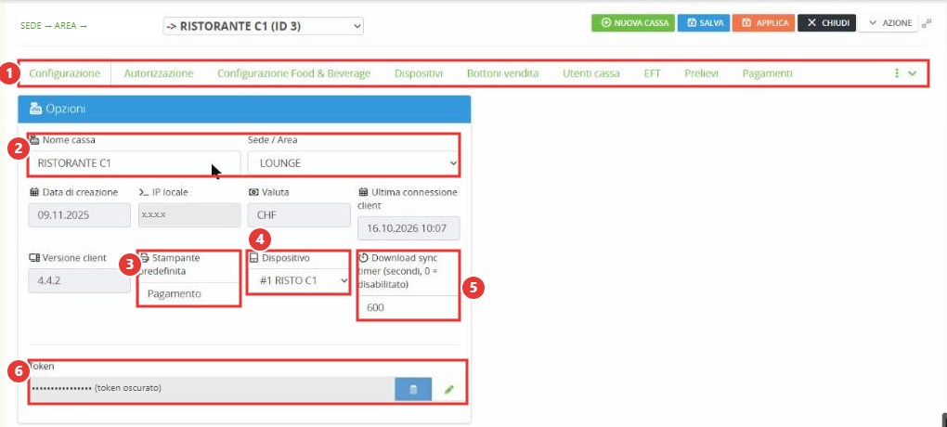The image size is (947, 427).
Task: Click the Sede / Area label
Action: click(x=272, y=140)
